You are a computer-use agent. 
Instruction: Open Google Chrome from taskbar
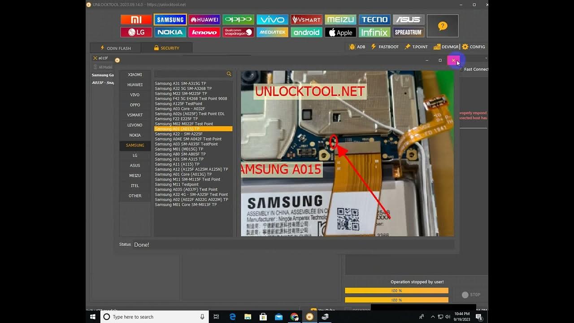(294, 317)
